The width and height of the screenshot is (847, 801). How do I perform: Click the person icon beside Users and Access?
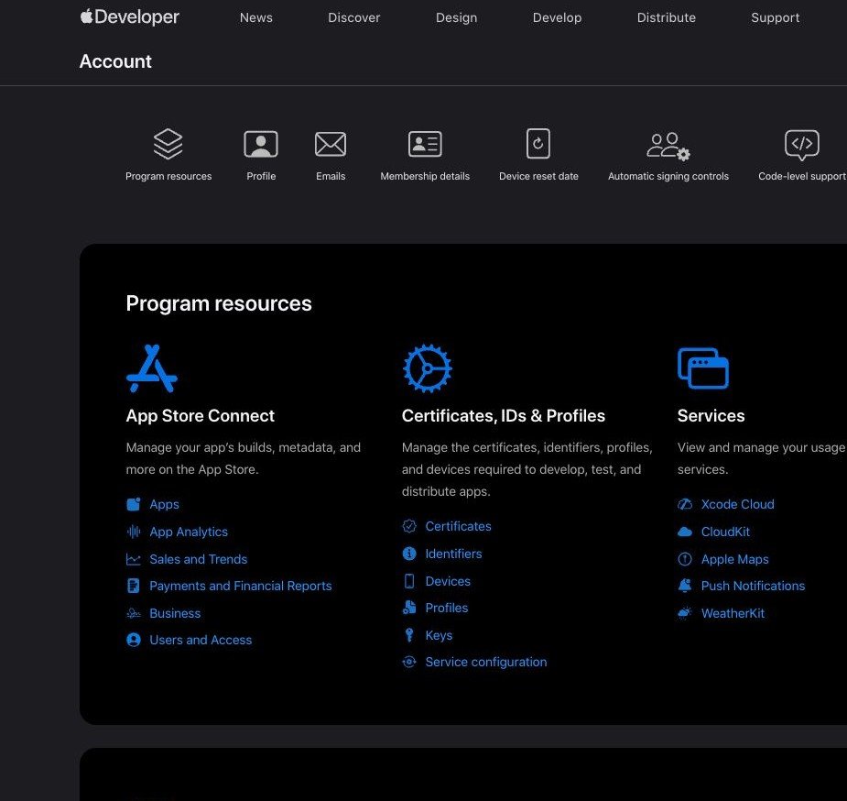(134, 640)
